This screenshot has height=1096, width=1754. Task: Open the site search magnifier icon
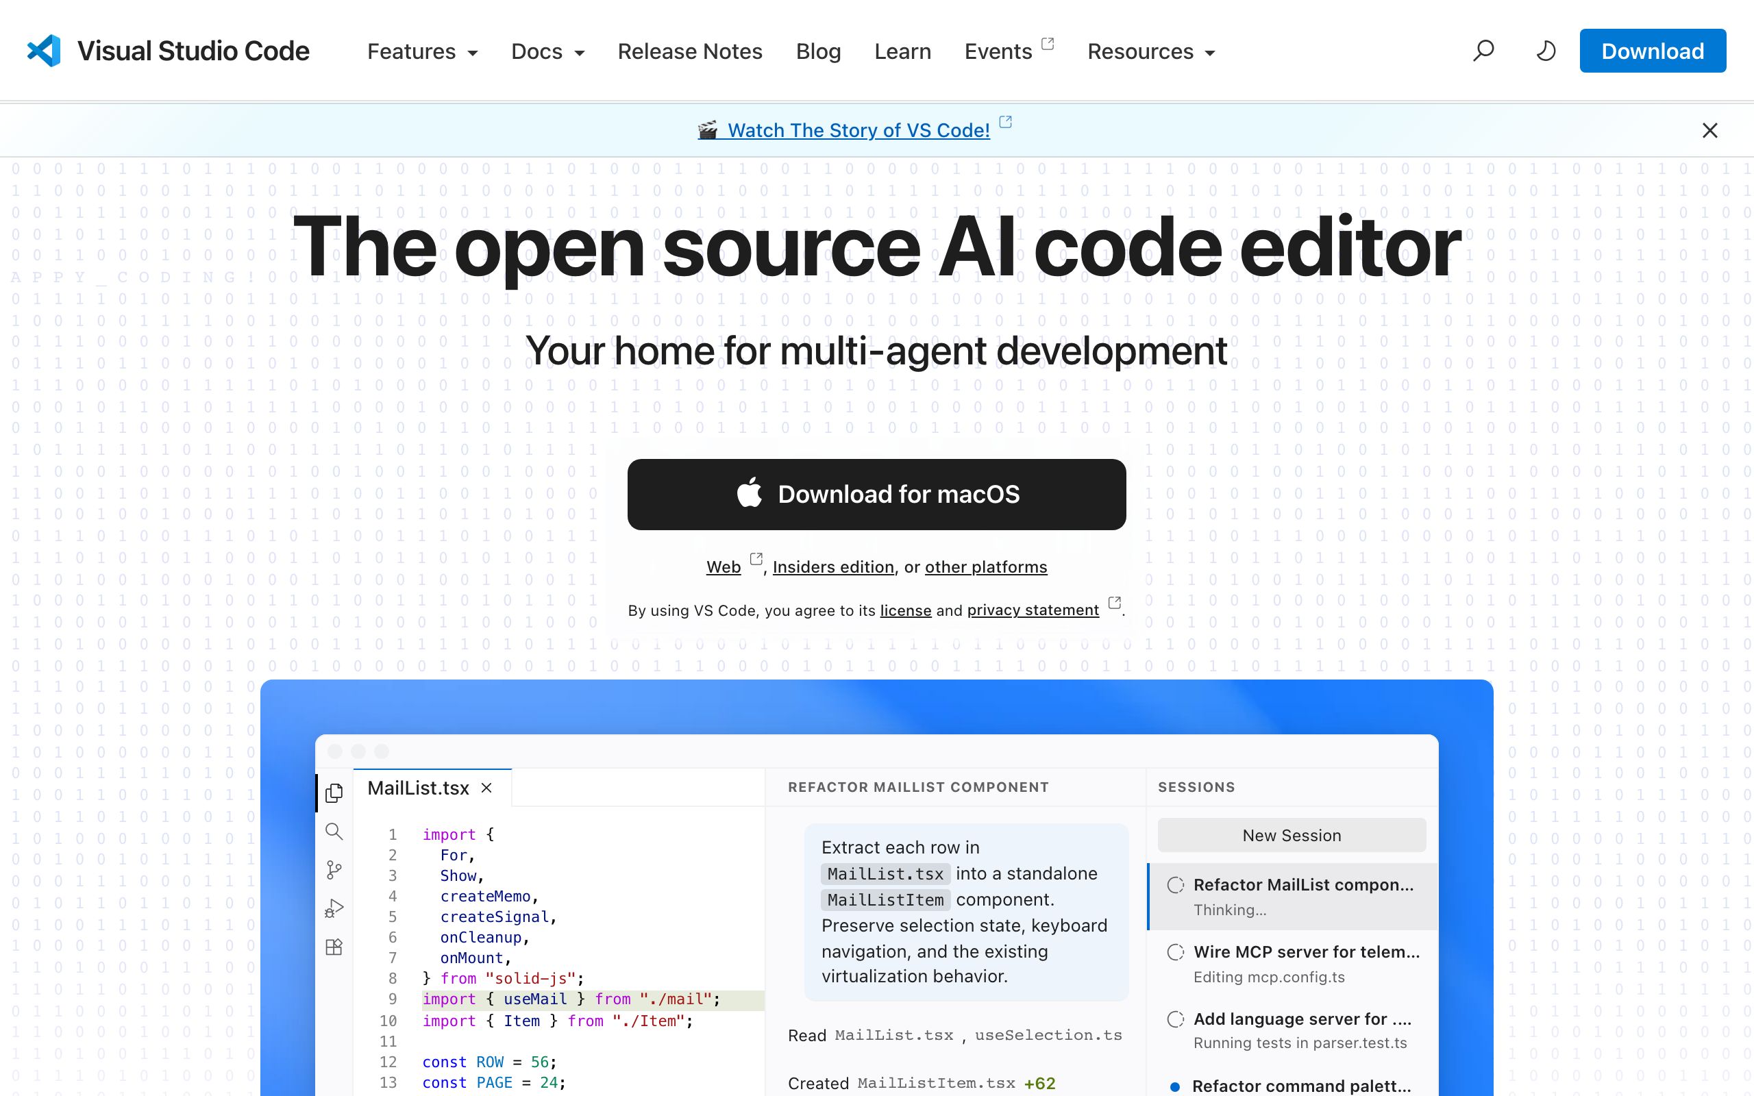[x=1483, y=51]
